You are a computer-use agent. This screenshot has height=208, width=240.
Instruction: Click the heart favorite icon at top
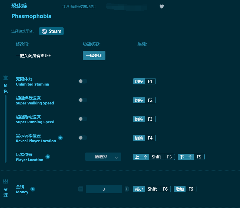(x=162, y=6)
